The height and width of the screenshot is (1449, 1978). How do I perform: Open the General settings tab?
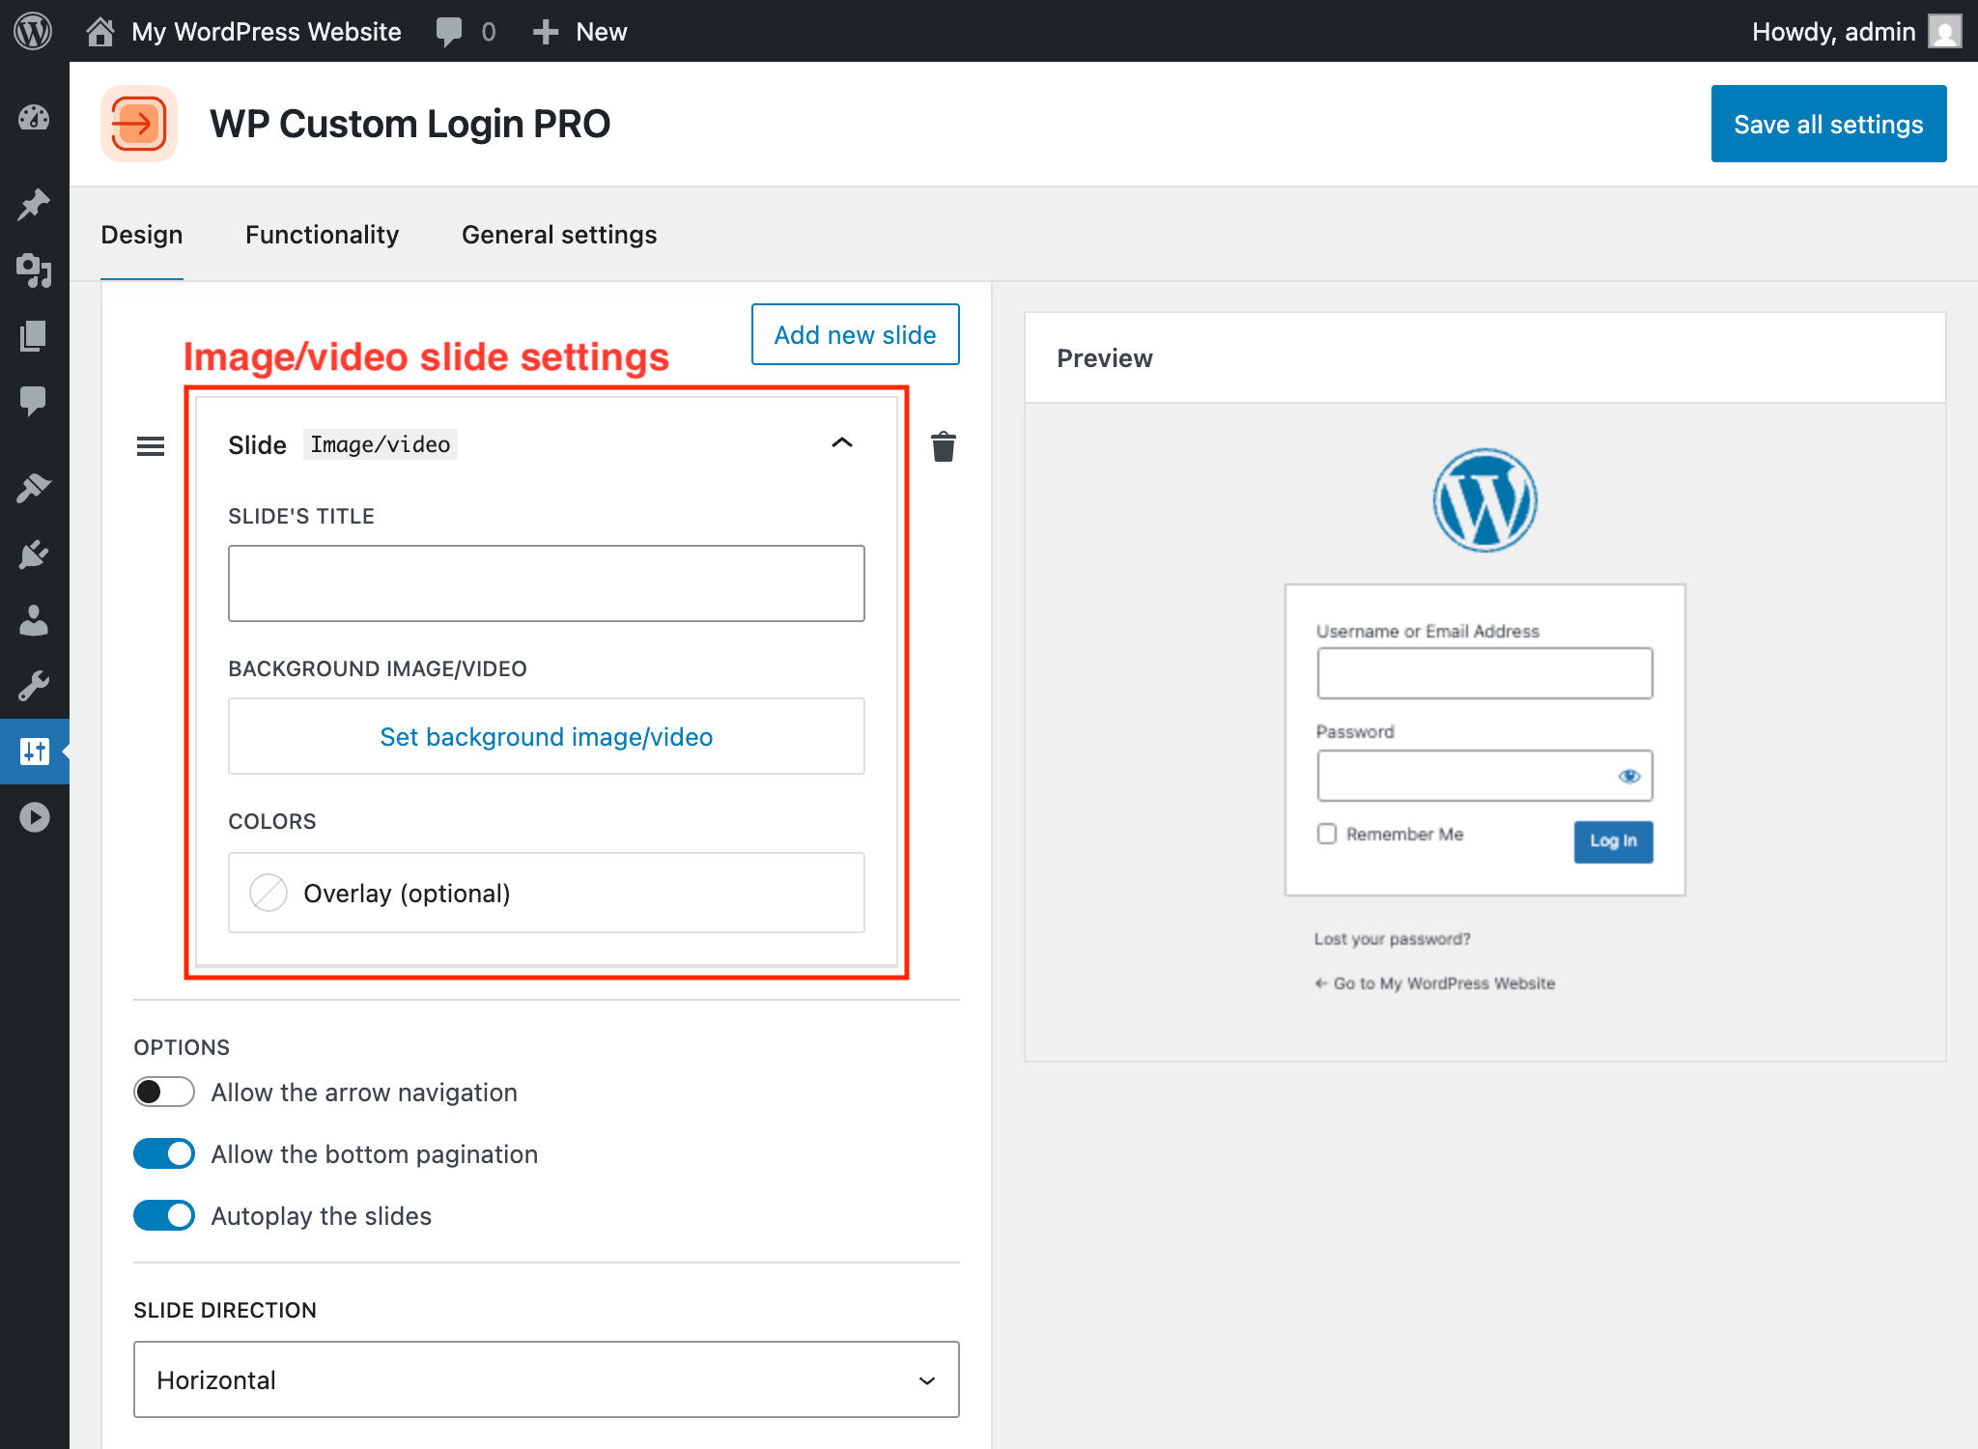[558, 234]
